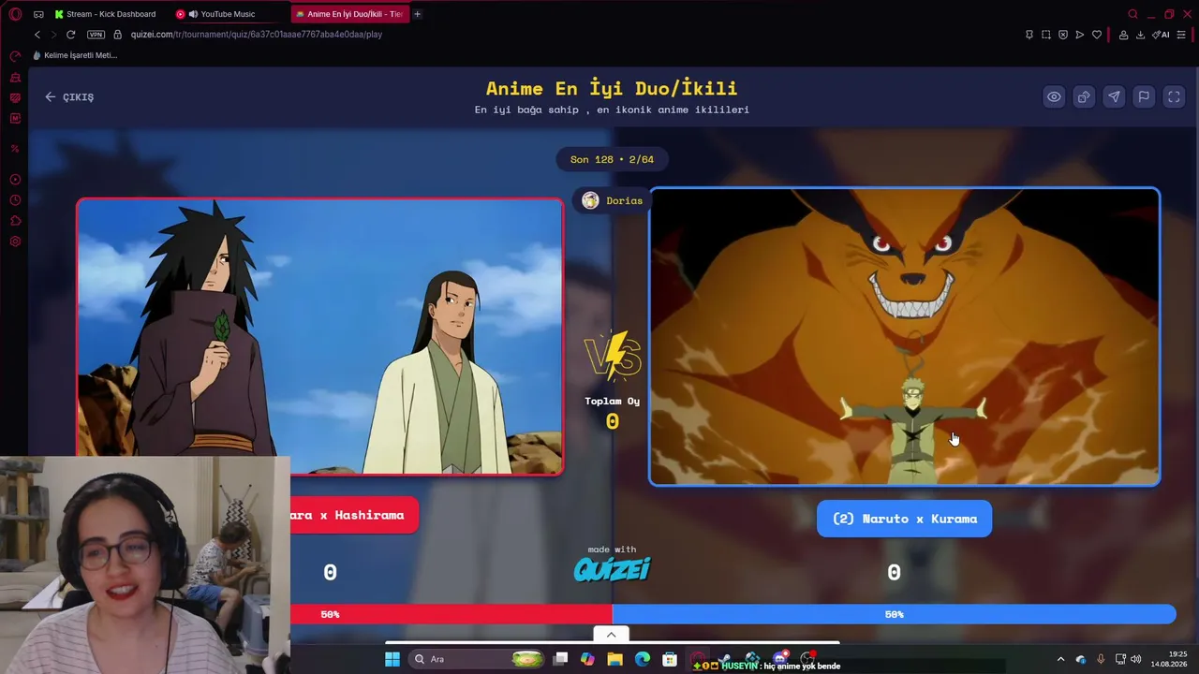This screenshot has width=1199, height=674.
Task: Bookmark this page with the heart icon
Action: 1097,35
